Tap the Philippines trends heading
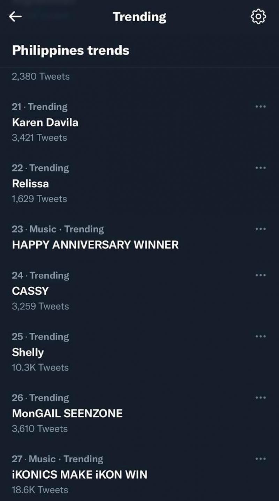The width and height of the screenshot is (279, 501). click(70, 50)
